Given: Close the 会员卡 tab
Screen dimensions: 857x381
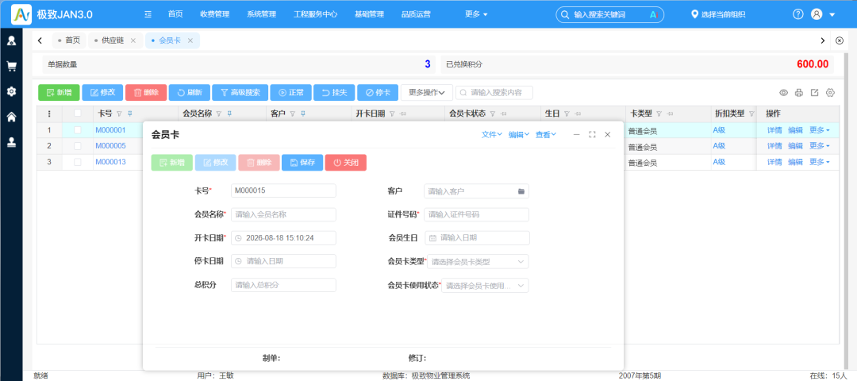Looking at the screenshot, I should coord(190,40).
